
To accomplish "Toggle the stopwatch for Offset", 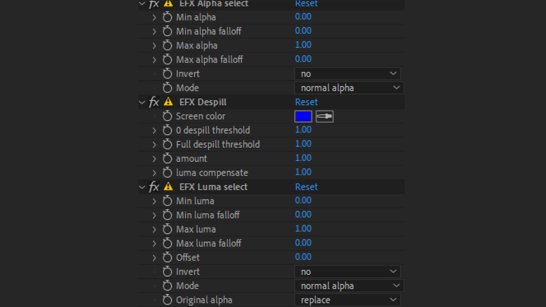I will (167, 257).
